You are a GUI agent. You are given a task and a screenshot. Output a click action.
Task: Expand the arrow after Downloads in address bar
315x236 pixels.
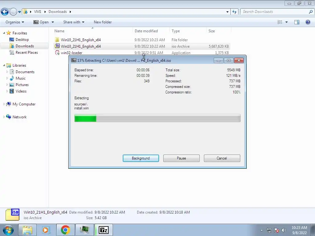click(x=70, y=12)
